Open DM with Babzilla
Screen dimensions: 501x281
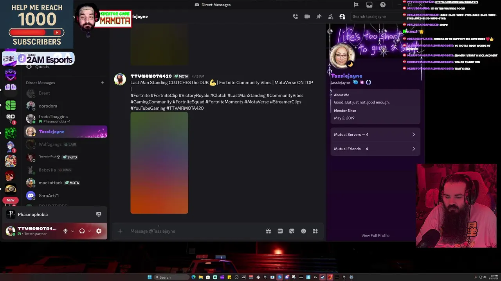[x=66, y=170]
